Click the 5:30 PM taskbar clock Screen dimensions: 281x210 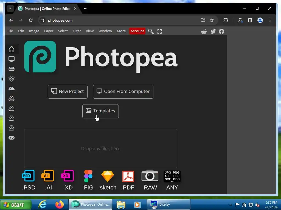271,203
